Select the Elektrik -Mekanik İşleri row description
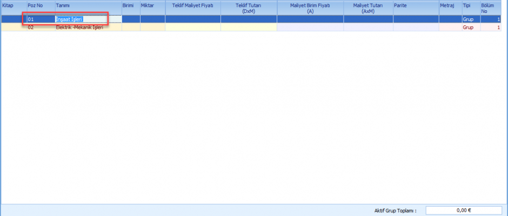Screen dimensions: 508x216 point(79,27)
